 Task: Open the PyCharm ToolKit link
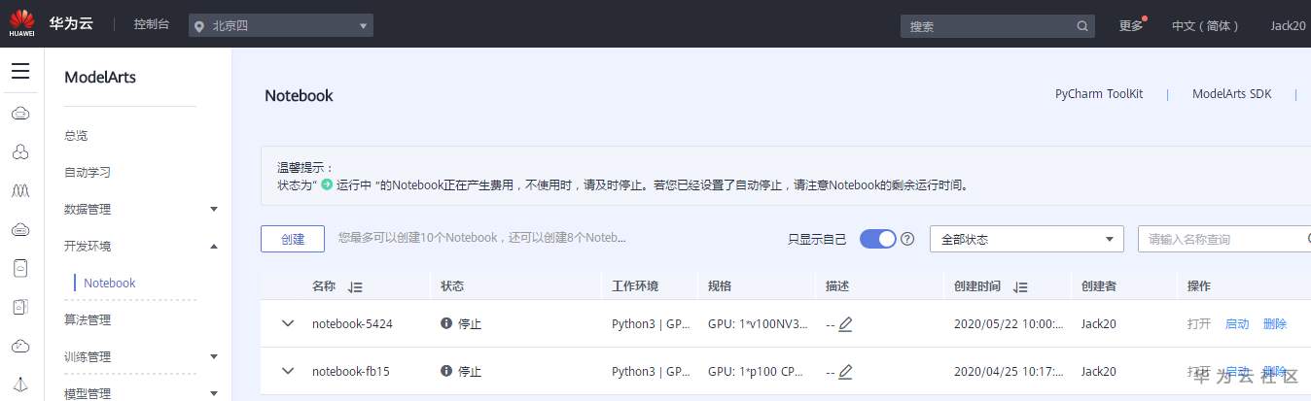[1099, 94]
